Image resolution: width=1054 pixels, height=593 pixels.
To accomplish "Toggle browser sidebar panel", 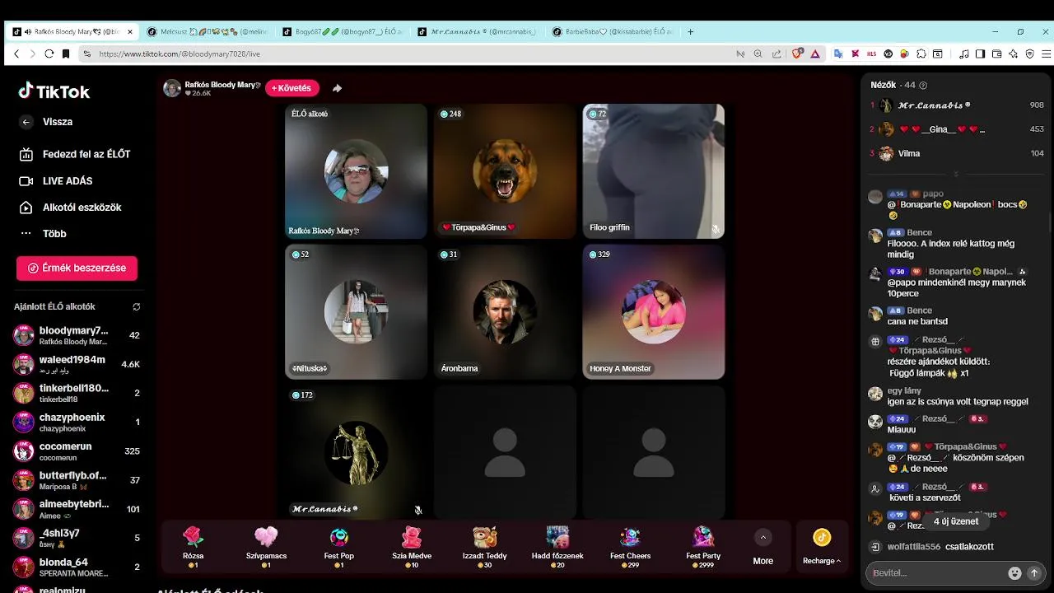I will tap(980, 54).
